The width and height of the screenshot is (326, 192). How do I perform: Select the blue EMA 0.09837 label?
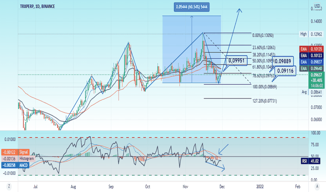tap(311, 62)
